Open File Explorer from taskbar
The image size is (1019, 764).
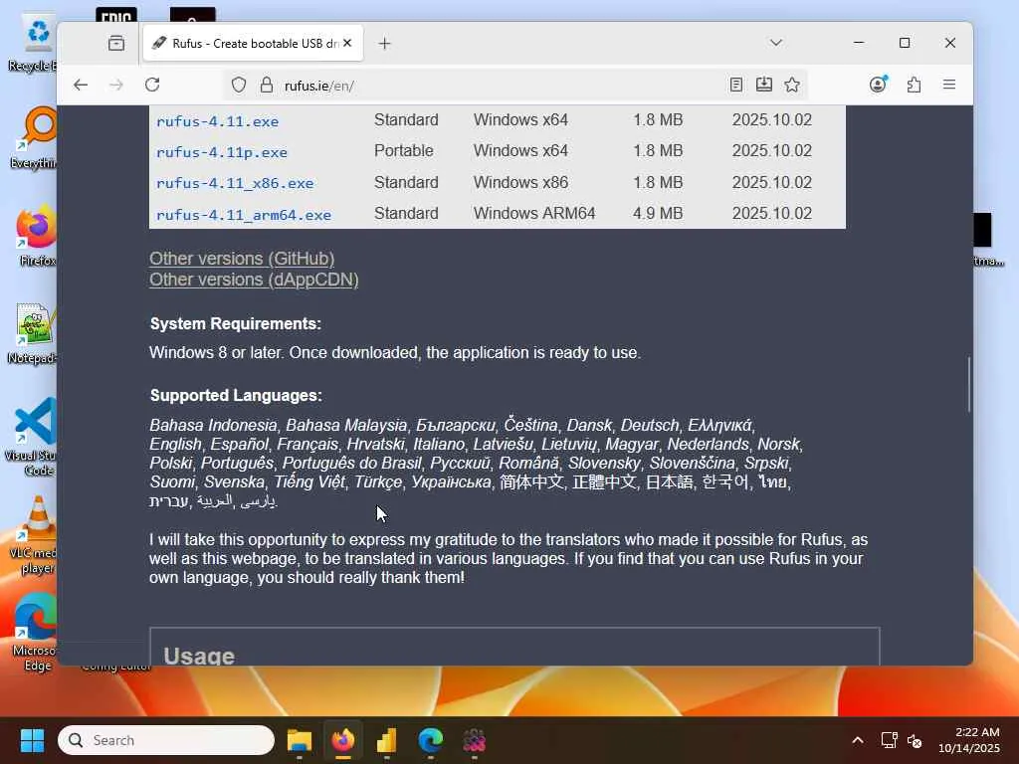tap(300, 740)
